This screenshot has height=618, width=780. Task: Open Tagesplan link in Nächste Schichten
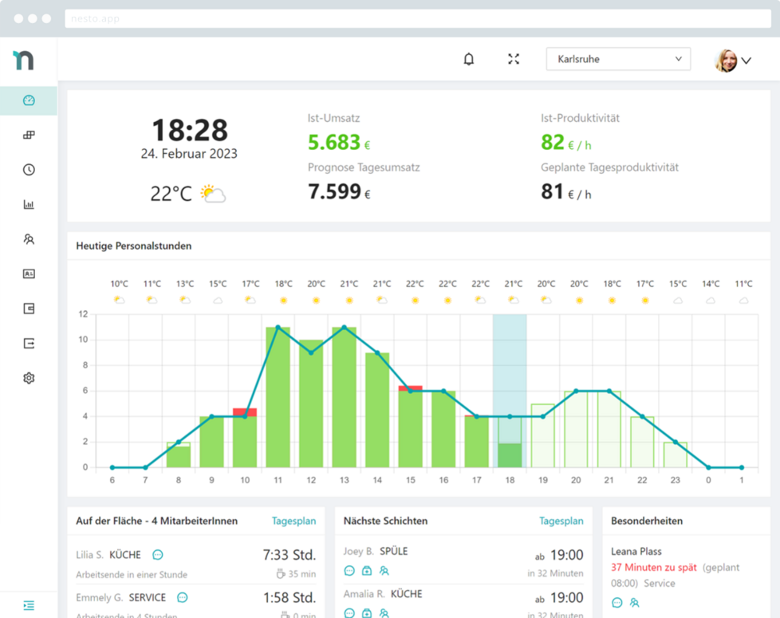coord(561,521)
